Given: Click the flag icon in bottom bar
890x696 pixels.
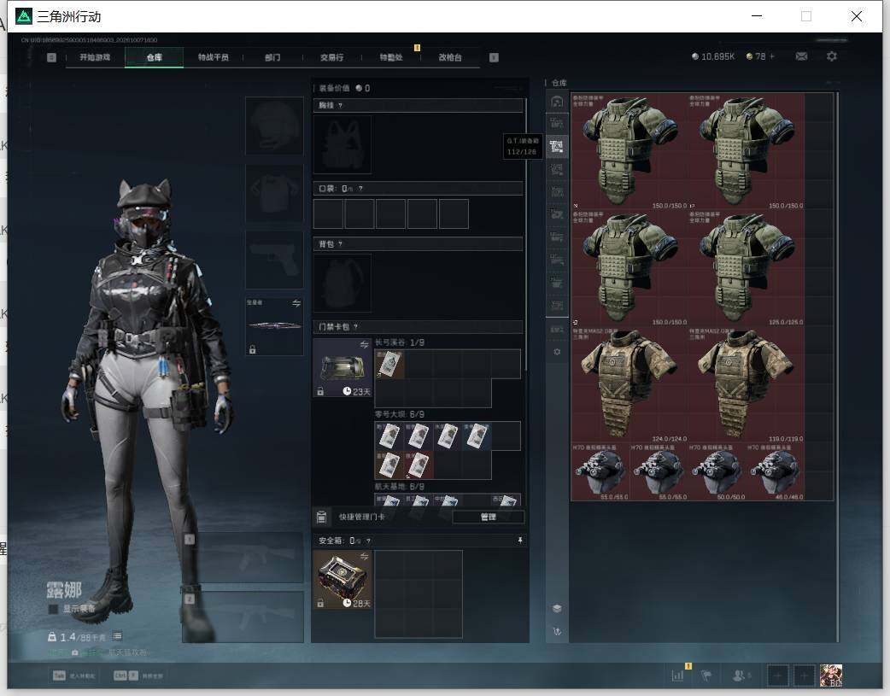Looking at the screenshot, I should pos(706,675).
